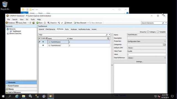Click the attribute Filter input field
The height and width of the screenshot is (99, 177).
point(72,35)
